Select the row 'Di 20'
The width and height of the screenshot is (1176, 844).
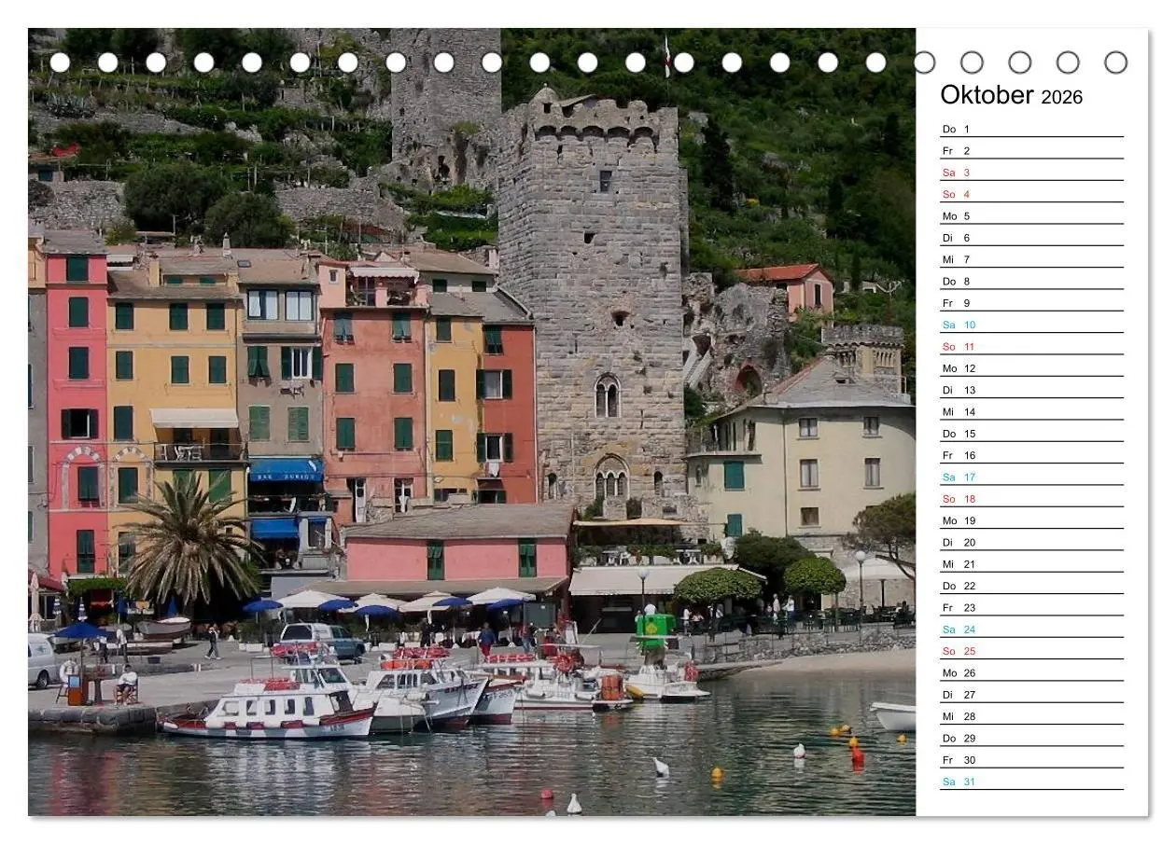click(1031, 542)
